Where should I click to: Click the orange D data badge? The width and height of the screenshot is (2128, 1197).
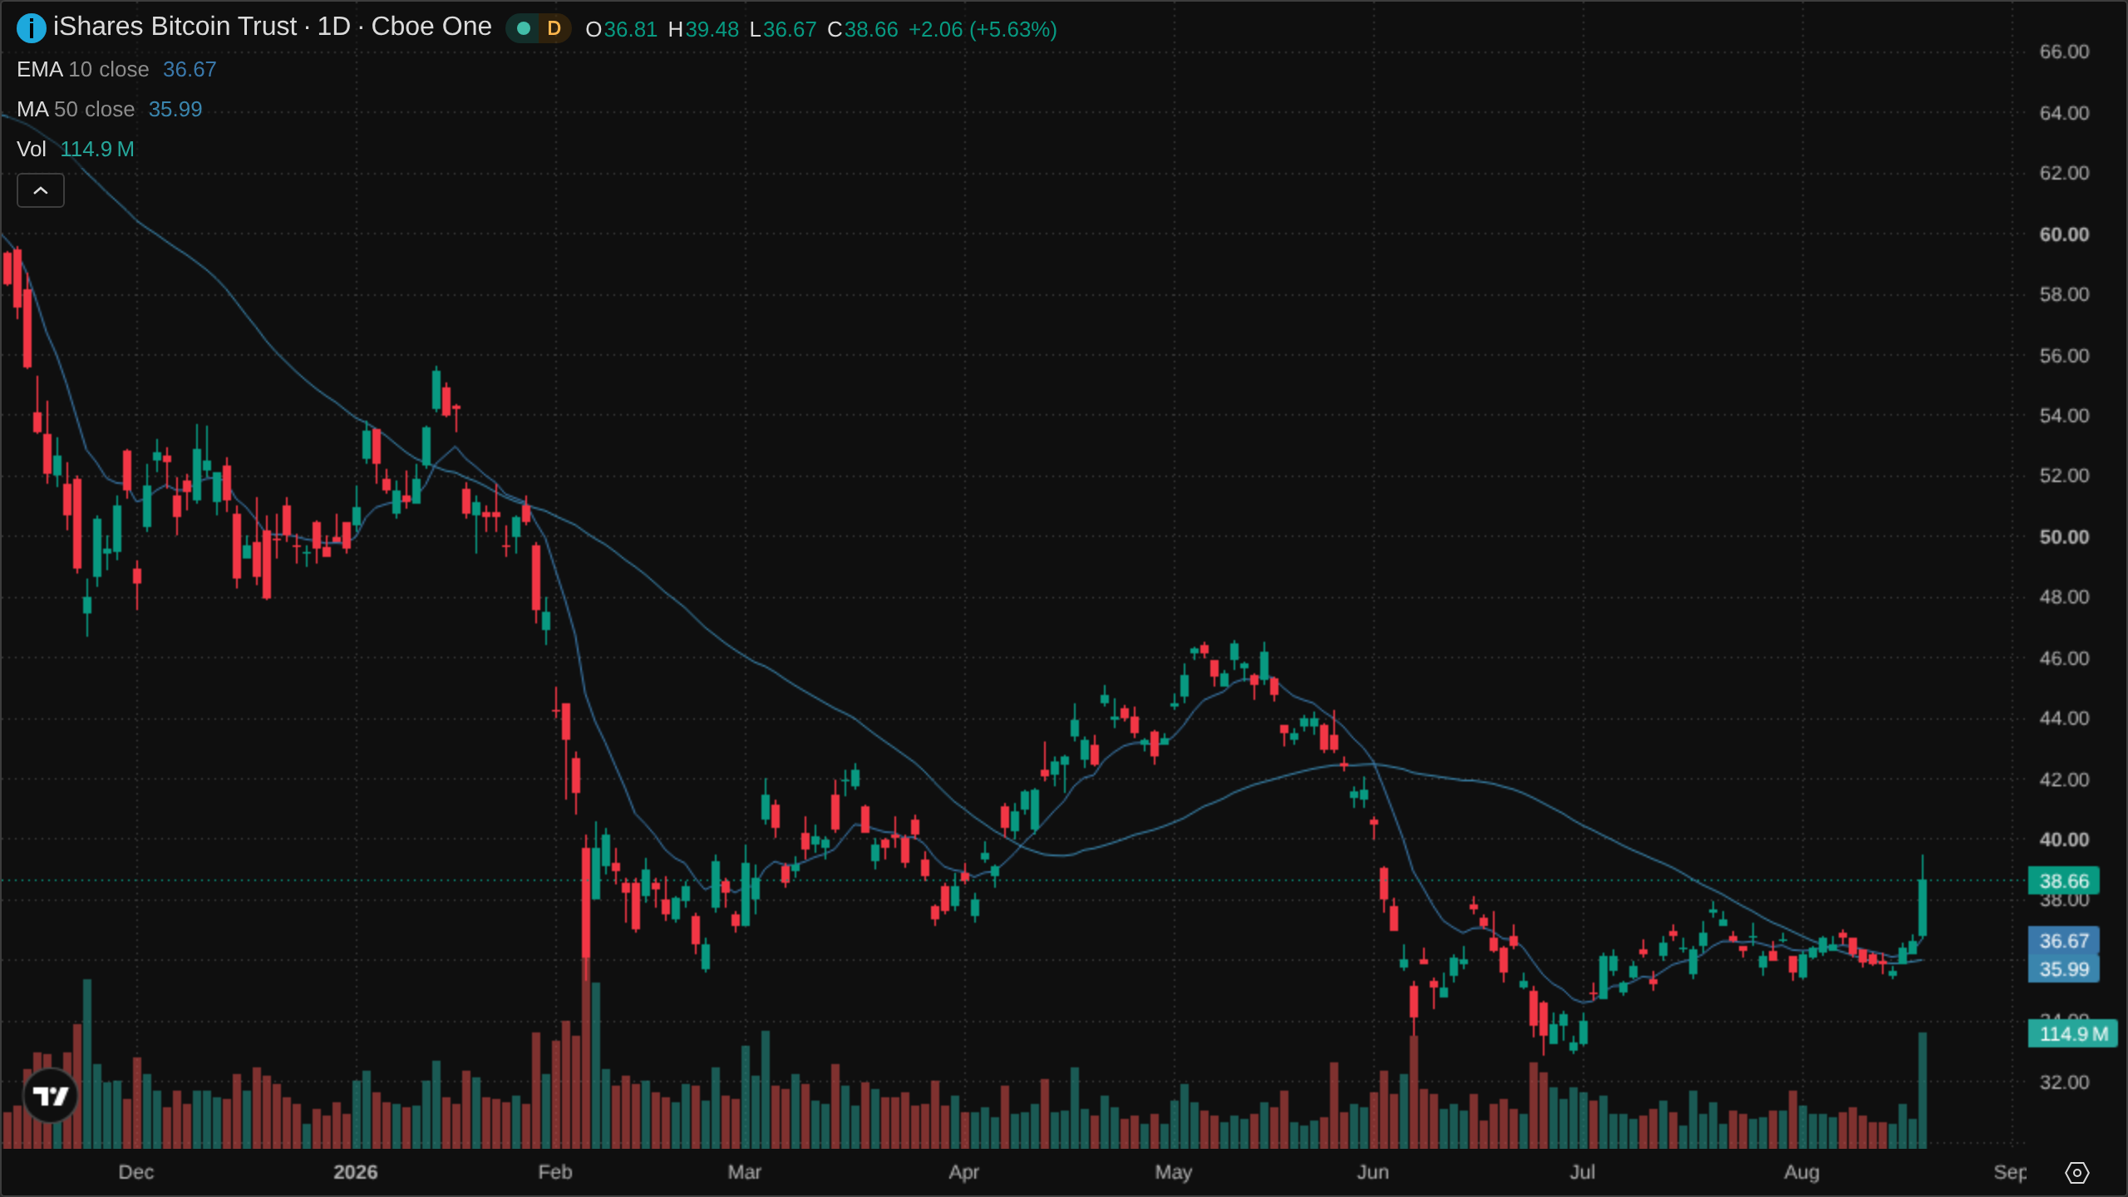[x=554, y=29]
